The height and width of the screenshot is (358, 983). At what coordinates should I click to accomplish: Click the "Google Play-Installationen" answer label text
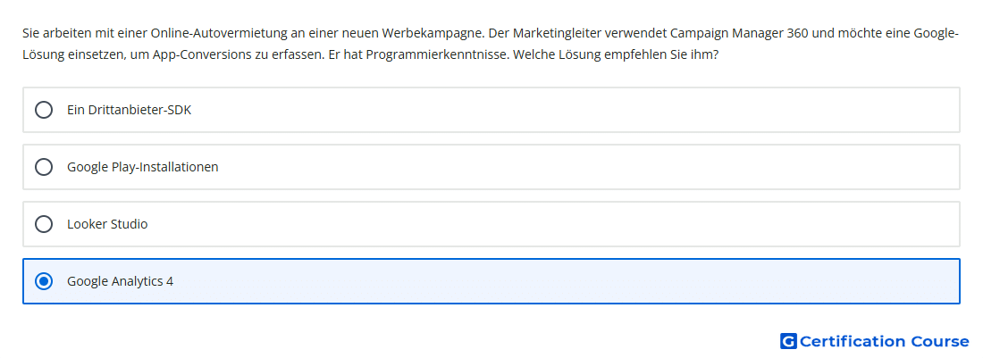click(x=143, y=167)
